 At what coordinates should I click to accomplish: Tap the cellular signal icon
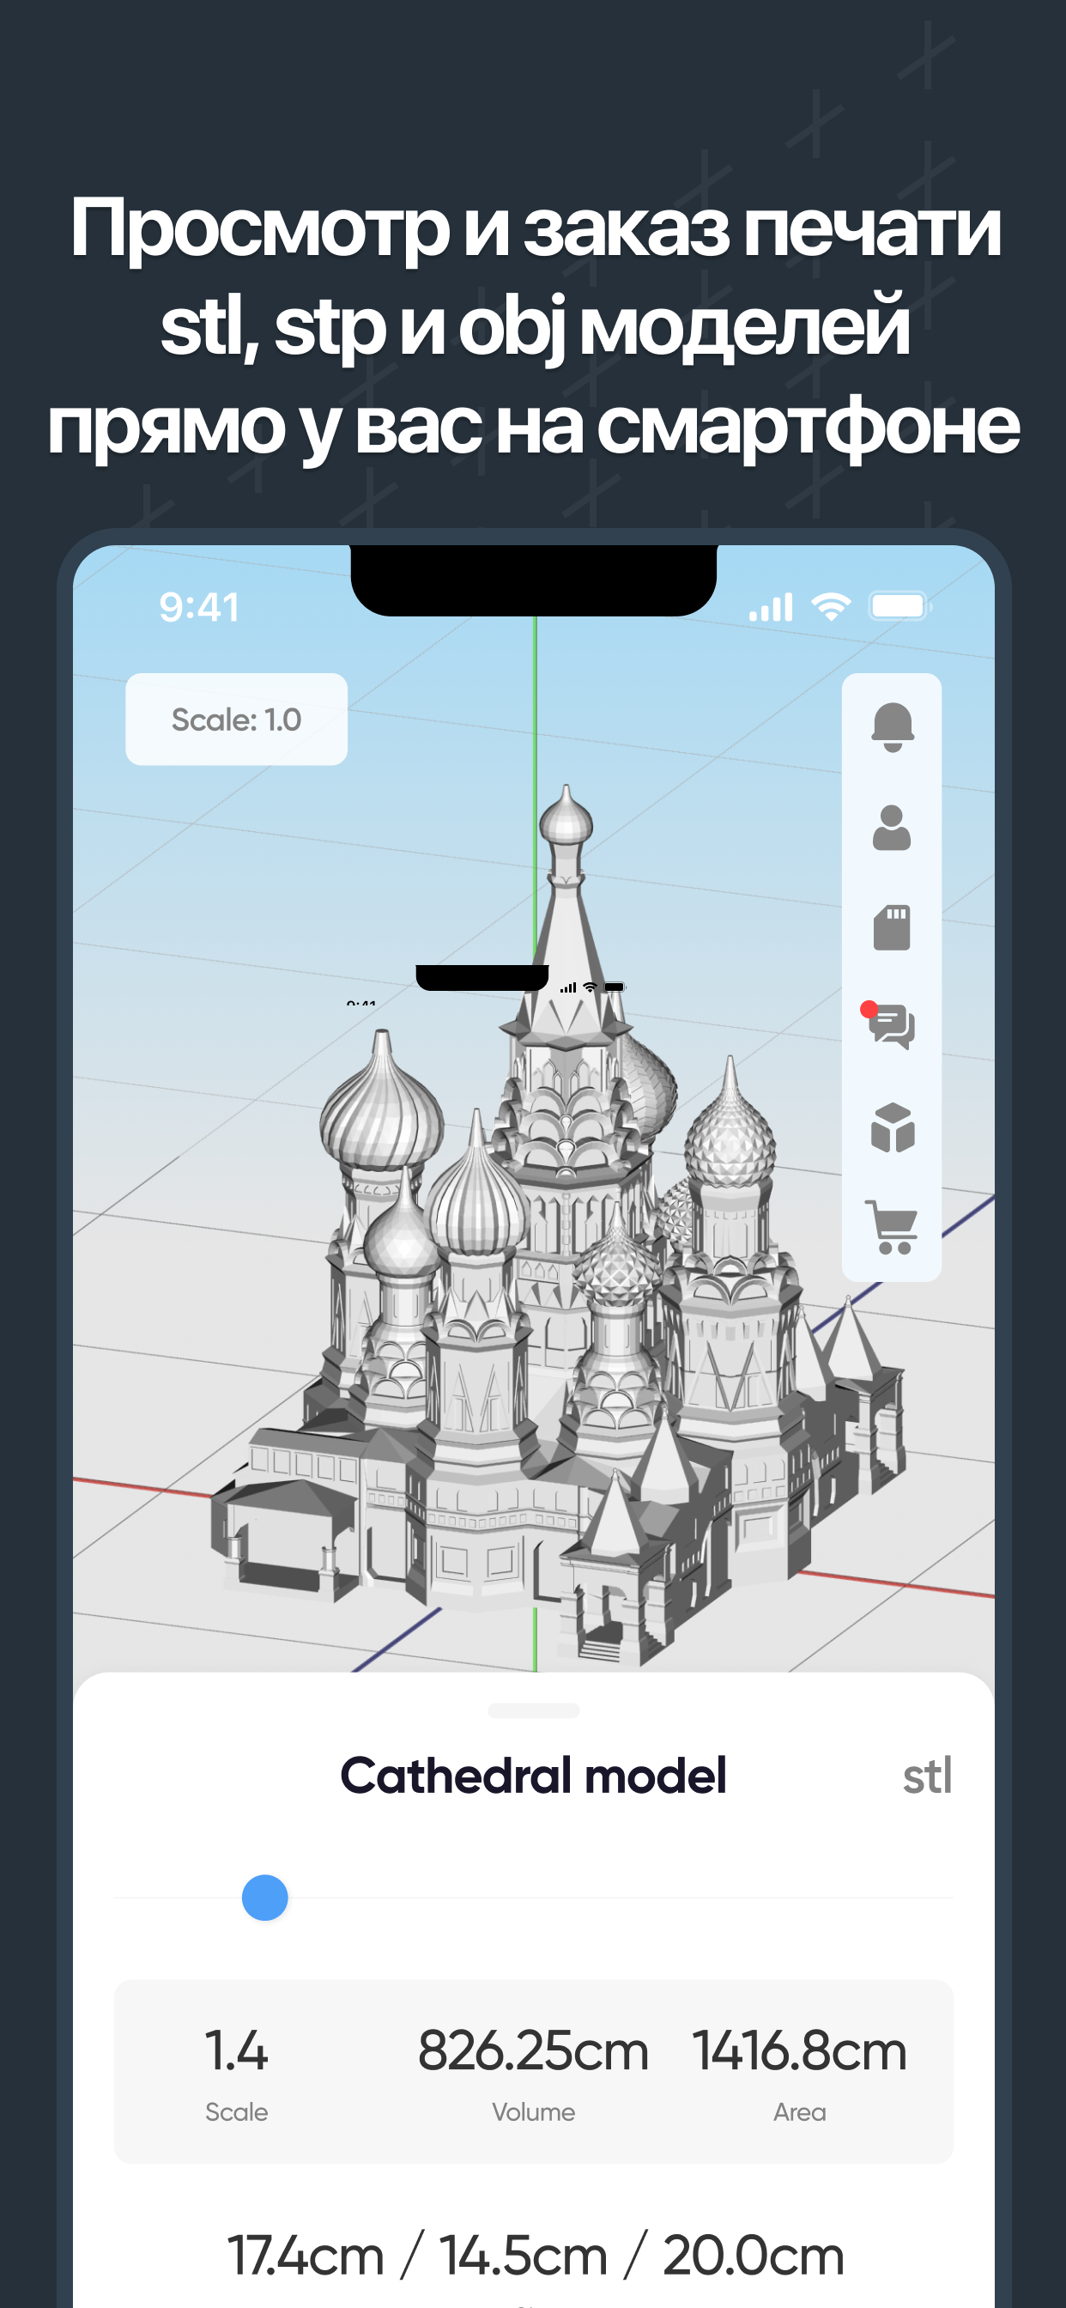click(x=772, y=606)
